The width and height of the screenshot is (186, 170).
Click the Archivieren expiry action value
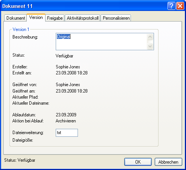(66, 121)
